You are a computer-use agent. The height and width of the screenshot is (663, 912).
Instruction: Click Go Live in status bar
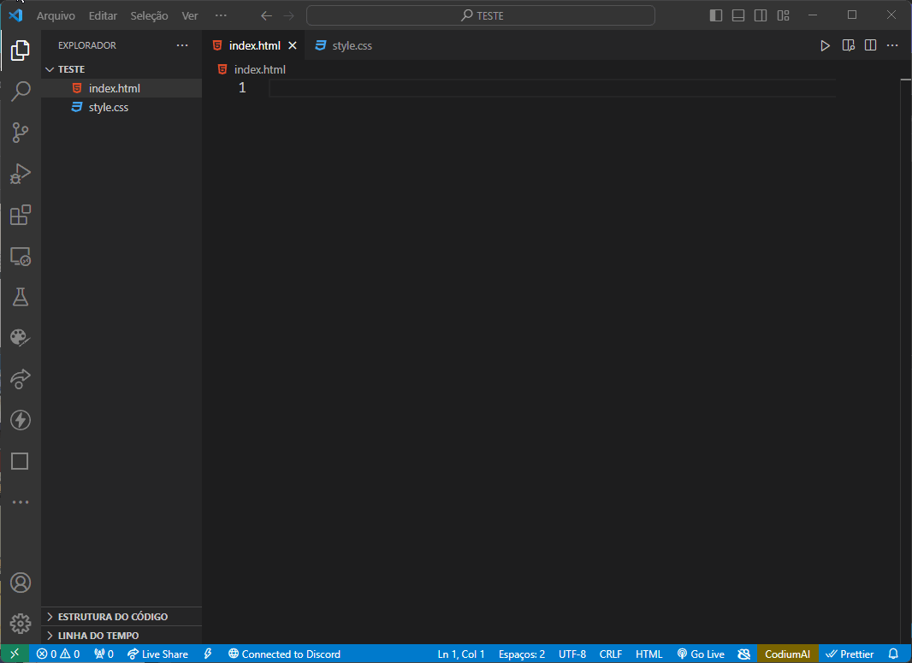point(701,654)
